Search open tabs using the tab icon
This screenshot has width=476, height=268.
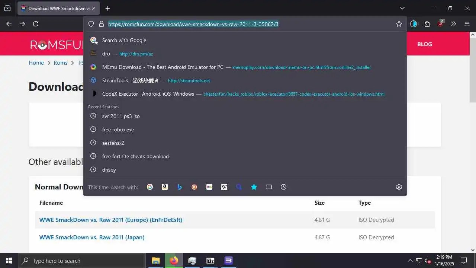[x=269, y=187]
